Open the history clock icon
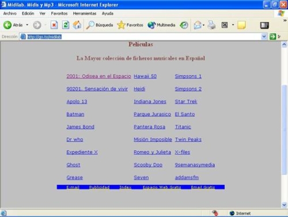Screen dimensions: 288x217 tap(184, 25)
